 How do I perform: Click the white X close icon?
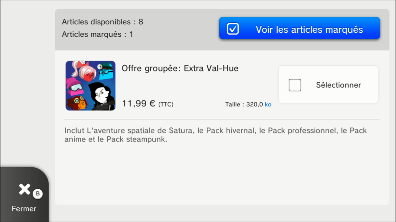pyautogui.click(x=24, y=189)
